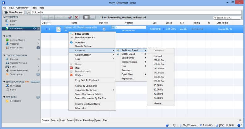Expand the Quick View submenu

pos(131,74)
